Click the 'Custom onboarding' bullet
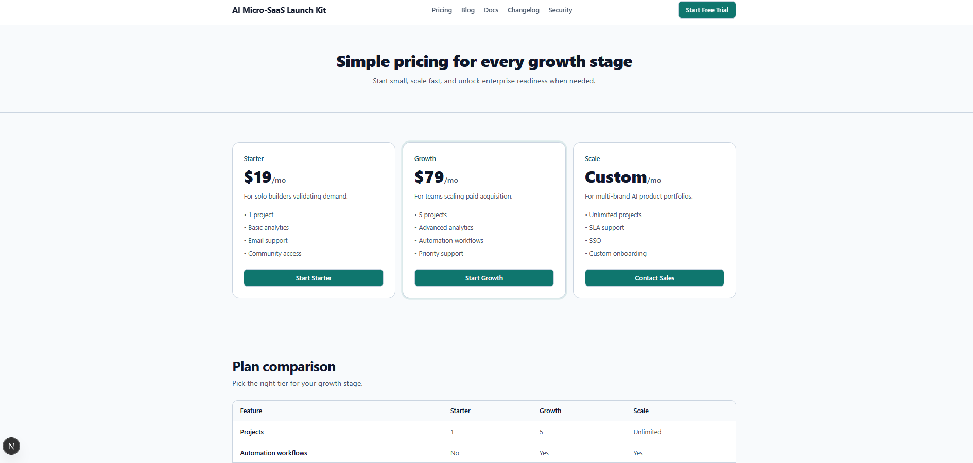The image size is (973, 463). coord(616,254)
